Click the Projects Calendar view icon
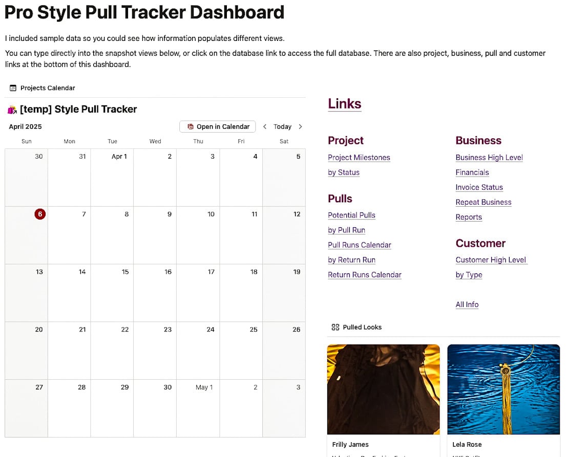 [13, 88]
